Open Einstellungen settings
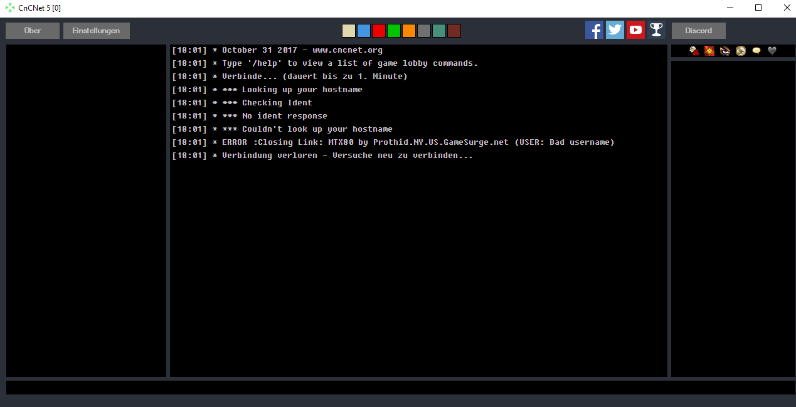Image resolution: width=796 pixels, height=407 pixels. coord(96,31)
